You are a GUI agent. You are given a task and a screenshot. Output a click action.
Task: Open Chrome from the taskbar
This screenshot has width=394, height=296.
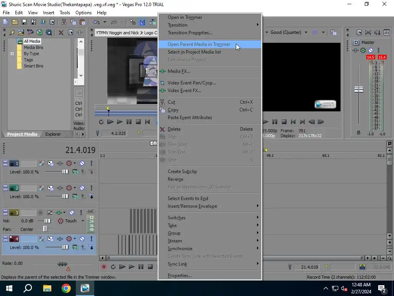[66, 288]
